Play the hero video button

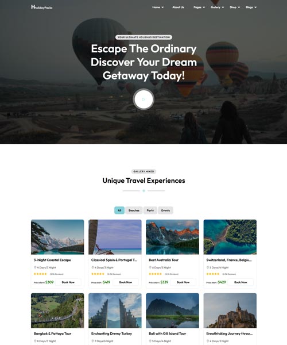143,99
